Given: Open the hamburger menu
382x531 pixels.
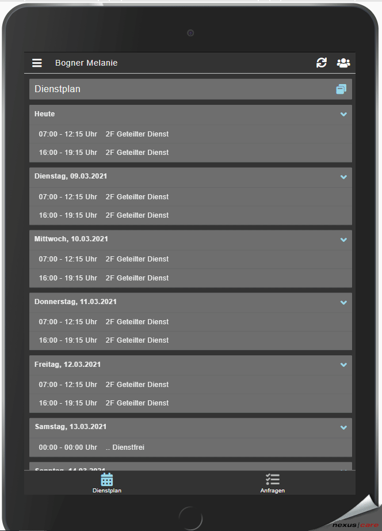Looking at the screenshot, I should point(37,63).
